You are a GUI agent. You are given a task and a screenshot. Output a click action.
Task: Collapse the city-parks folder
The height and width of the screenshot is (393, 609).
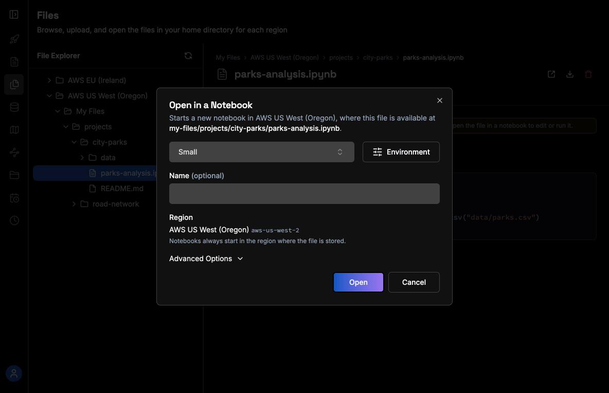(x=74, y=142)
